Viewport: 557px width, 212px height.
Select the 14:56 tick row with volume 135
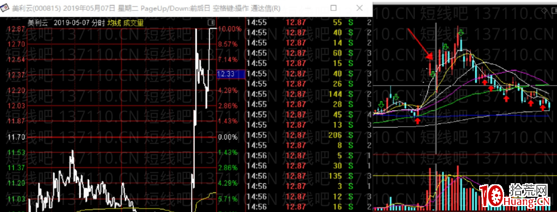309,177
